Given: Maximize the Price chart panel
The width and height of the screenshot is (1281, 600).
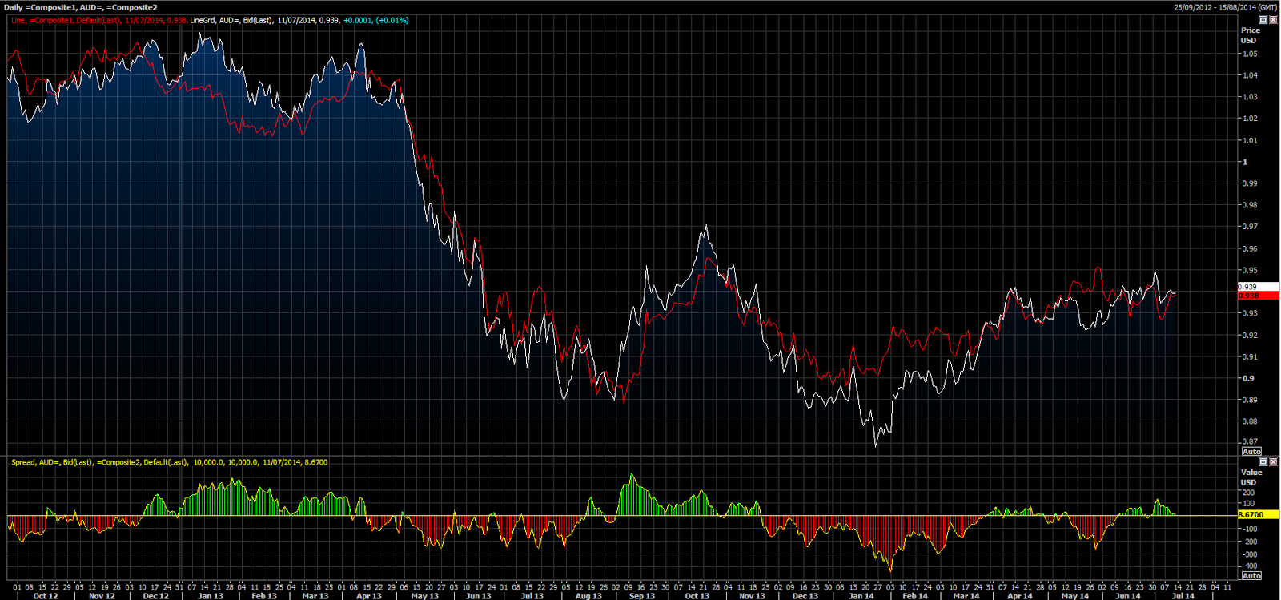Looking at the screenshot, I should 1263,19.
